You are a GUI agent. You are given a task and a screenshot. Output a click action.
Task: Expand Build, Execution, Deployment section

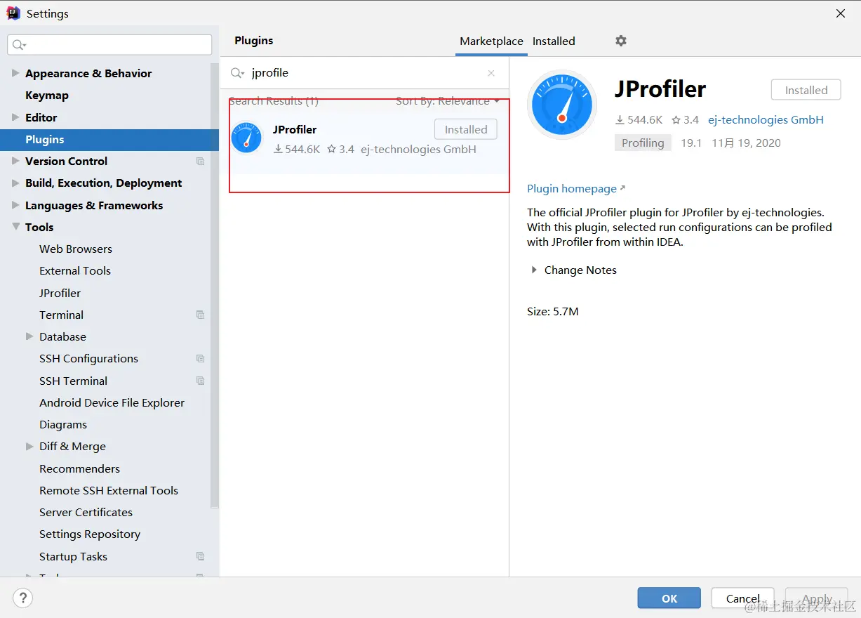tap(15, 183)
